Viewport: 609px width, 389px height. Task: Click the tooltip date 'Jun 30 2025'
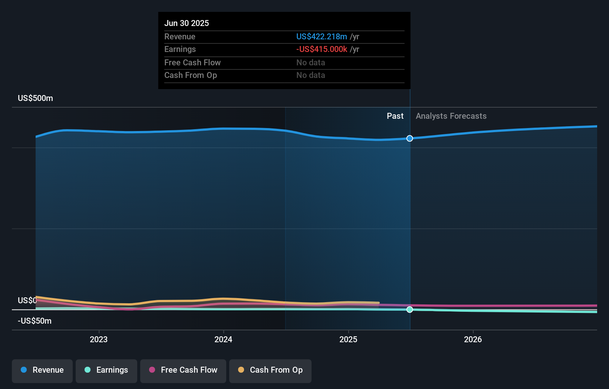pos(187,23)
